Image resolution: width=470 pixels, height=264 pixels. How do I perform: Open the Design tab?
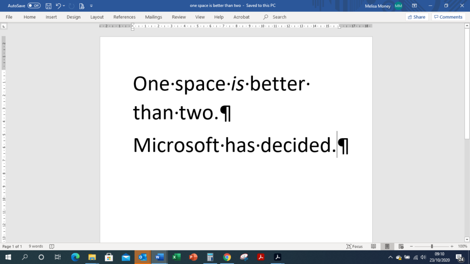pos(73,17)
